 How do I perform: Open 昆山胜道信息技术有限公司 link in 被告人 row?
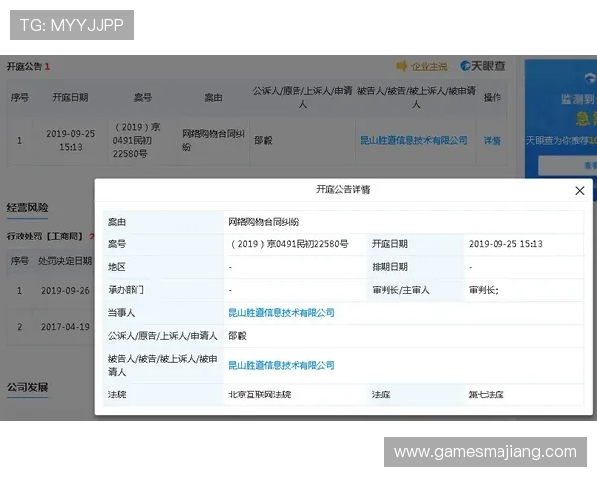(281, 365)
